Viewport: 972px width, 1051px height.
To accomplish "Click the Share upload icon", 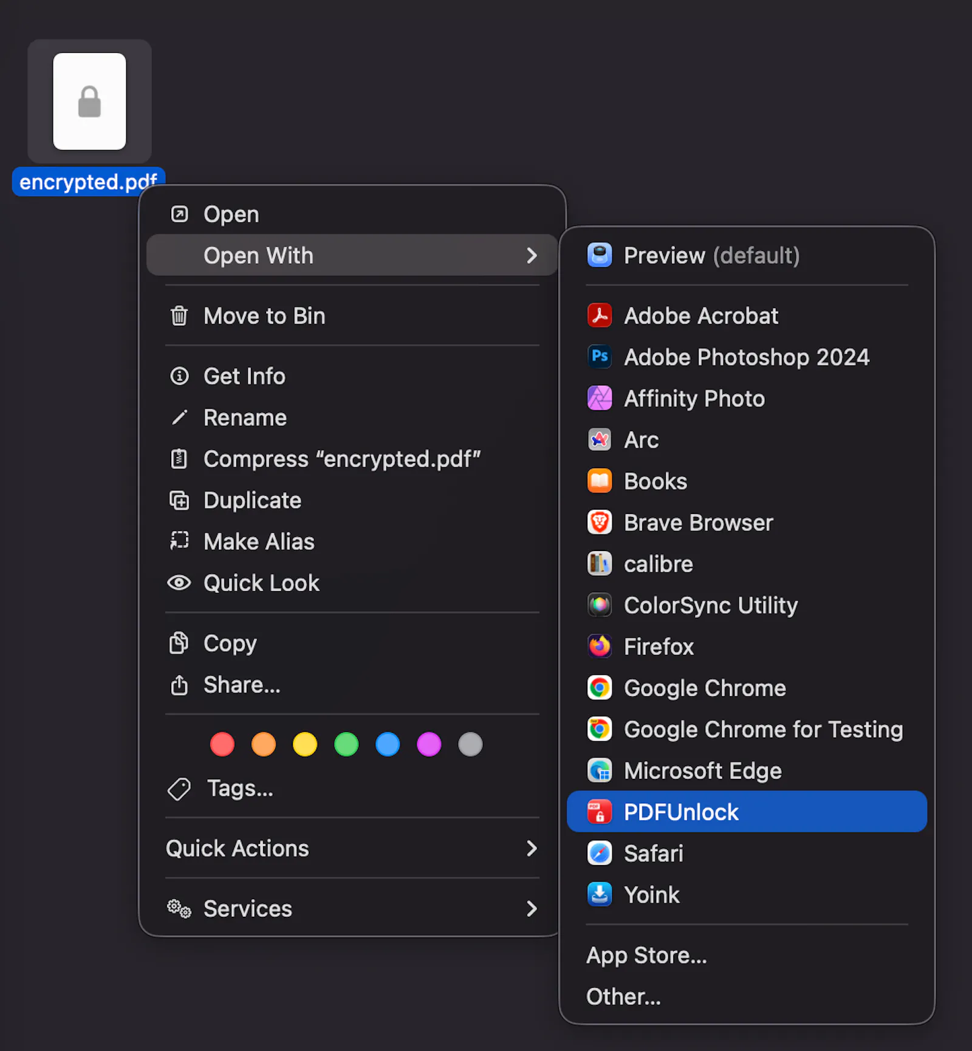I will 179,684.
